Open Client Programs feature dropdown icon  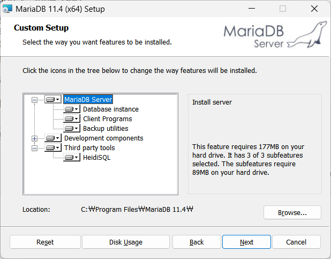pyautogui.click(x=72, y=119)
